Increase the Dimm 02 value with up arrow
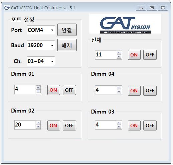Viewport: 173px width, 165px height. 38,123
